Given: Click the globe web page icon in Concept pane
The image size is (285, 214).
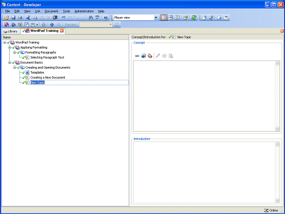Looking at the screenshot, I should [x=143, y=56].
